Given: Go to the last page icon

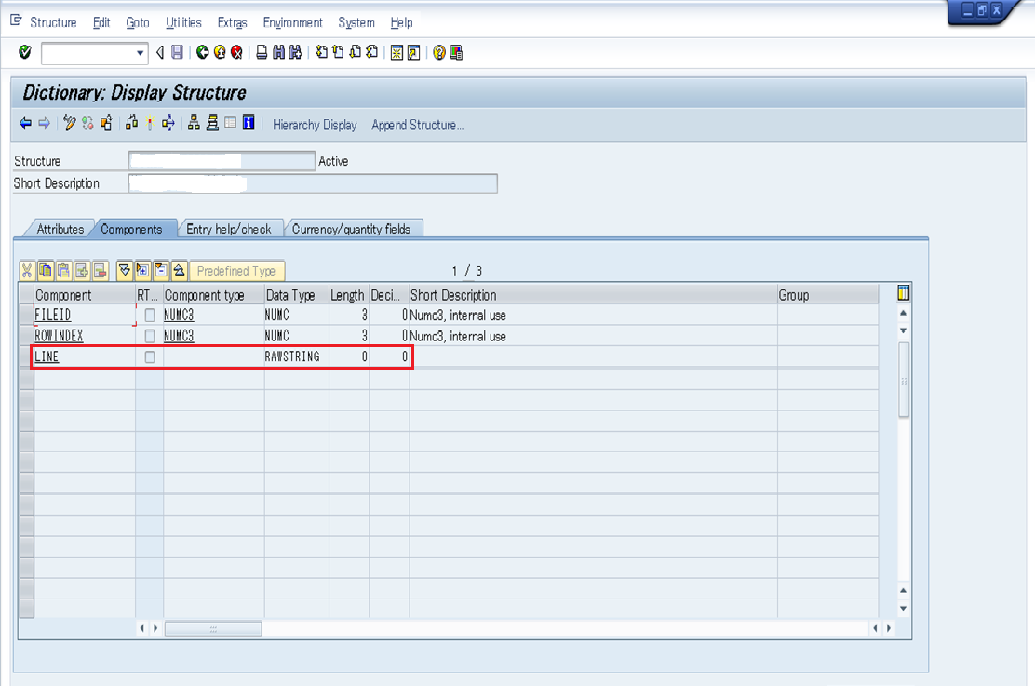Looking at the screenshot, I should [x=372, y=52].
